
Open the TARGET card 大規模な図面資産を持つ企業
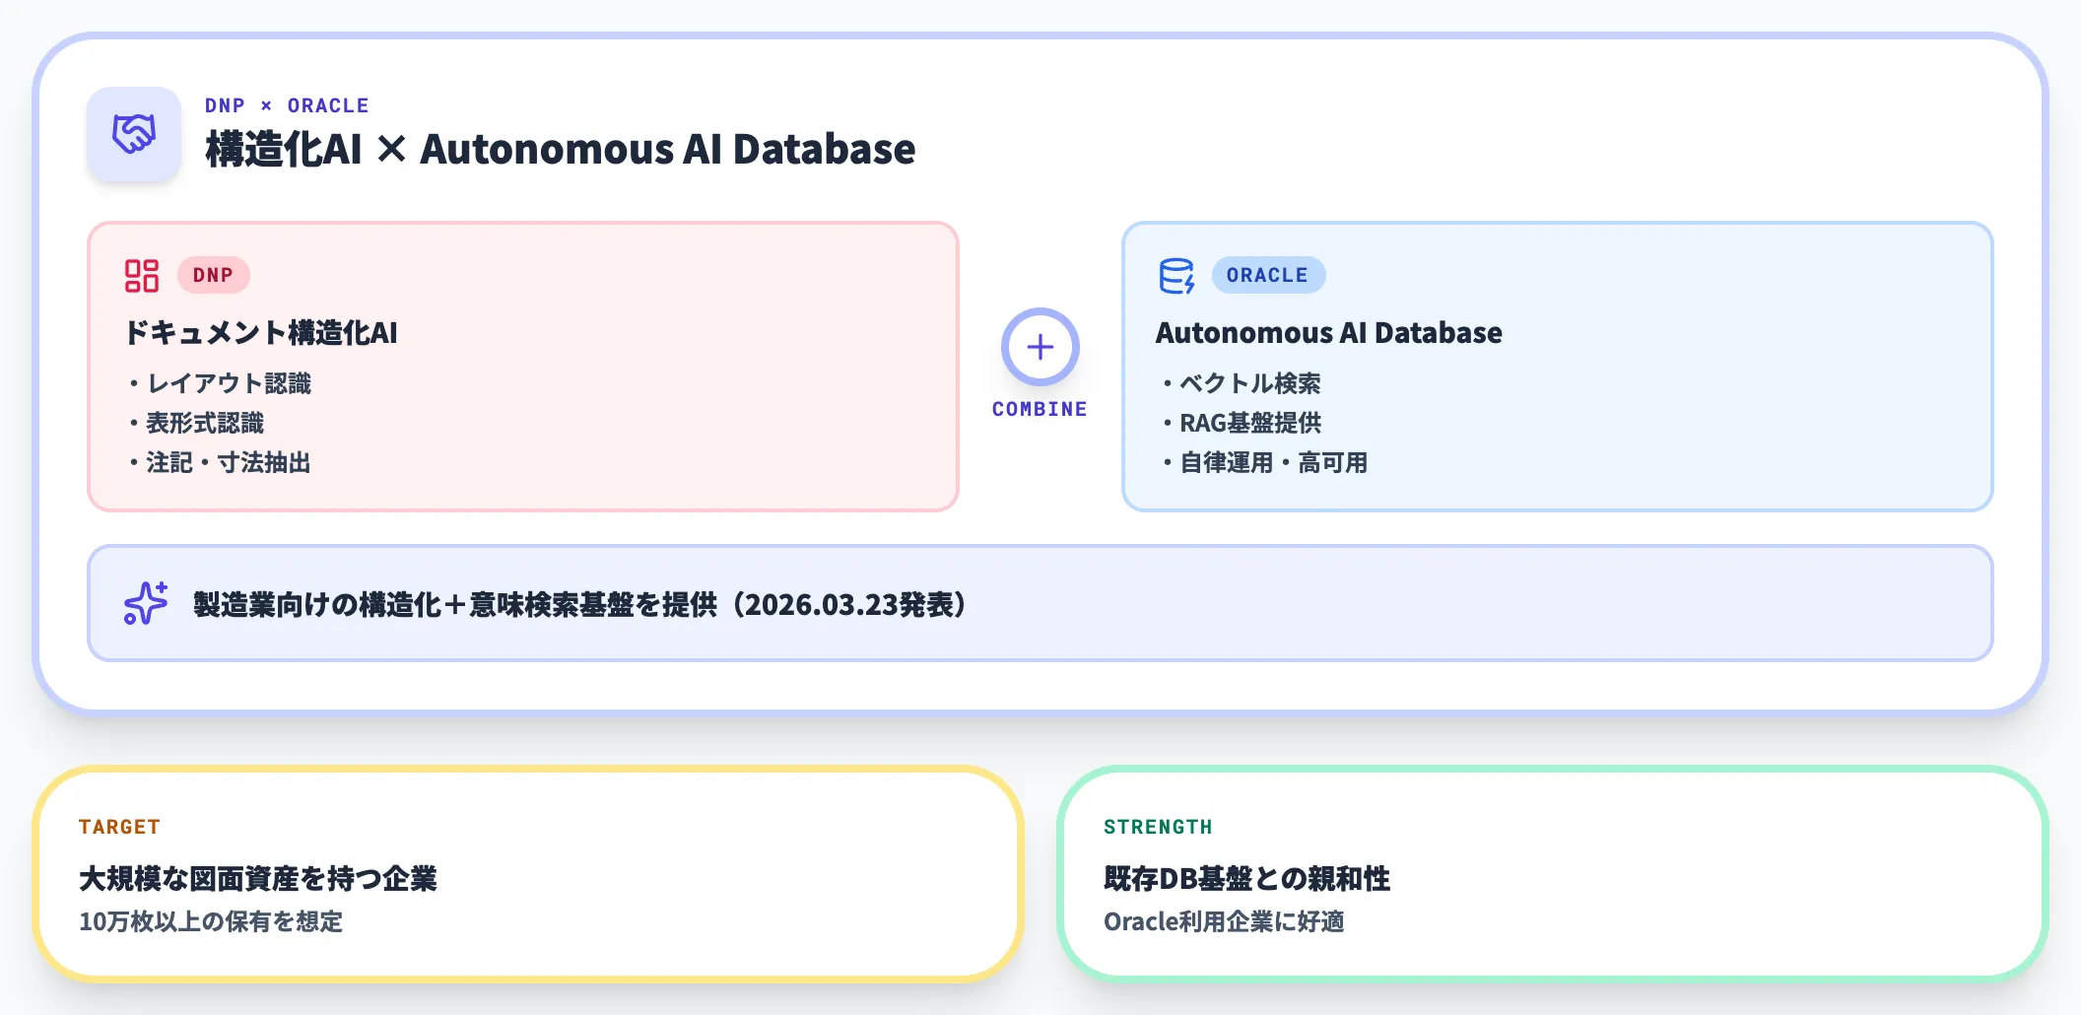527,875
